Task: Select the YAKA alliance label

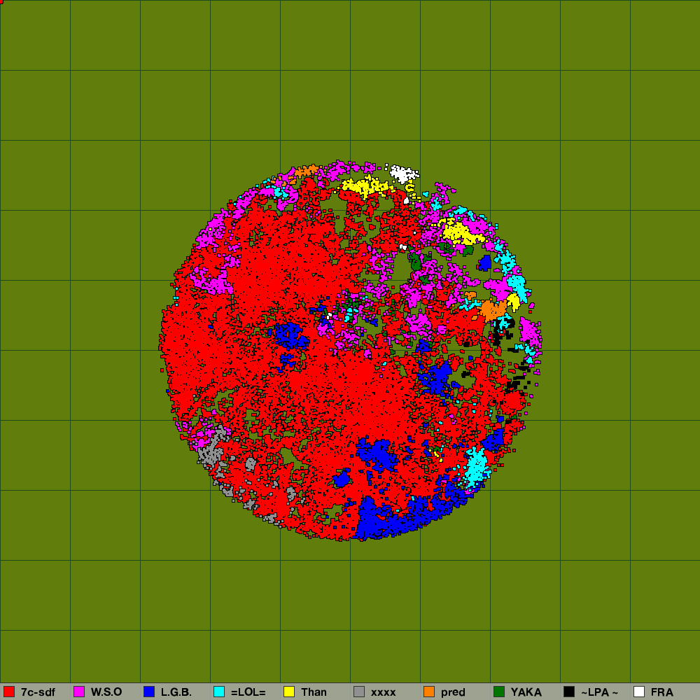Action: 526,692
